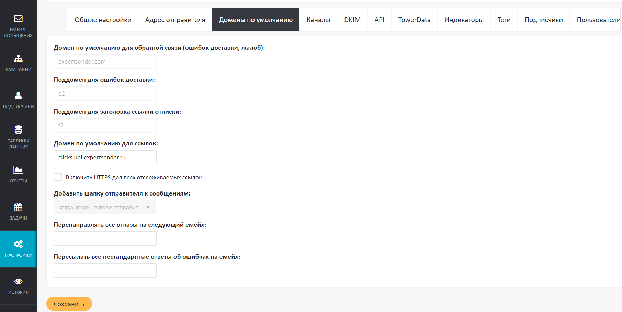Click the default links domain field
The height and width of the screenshot is (312, 622).
click(105, 157)
